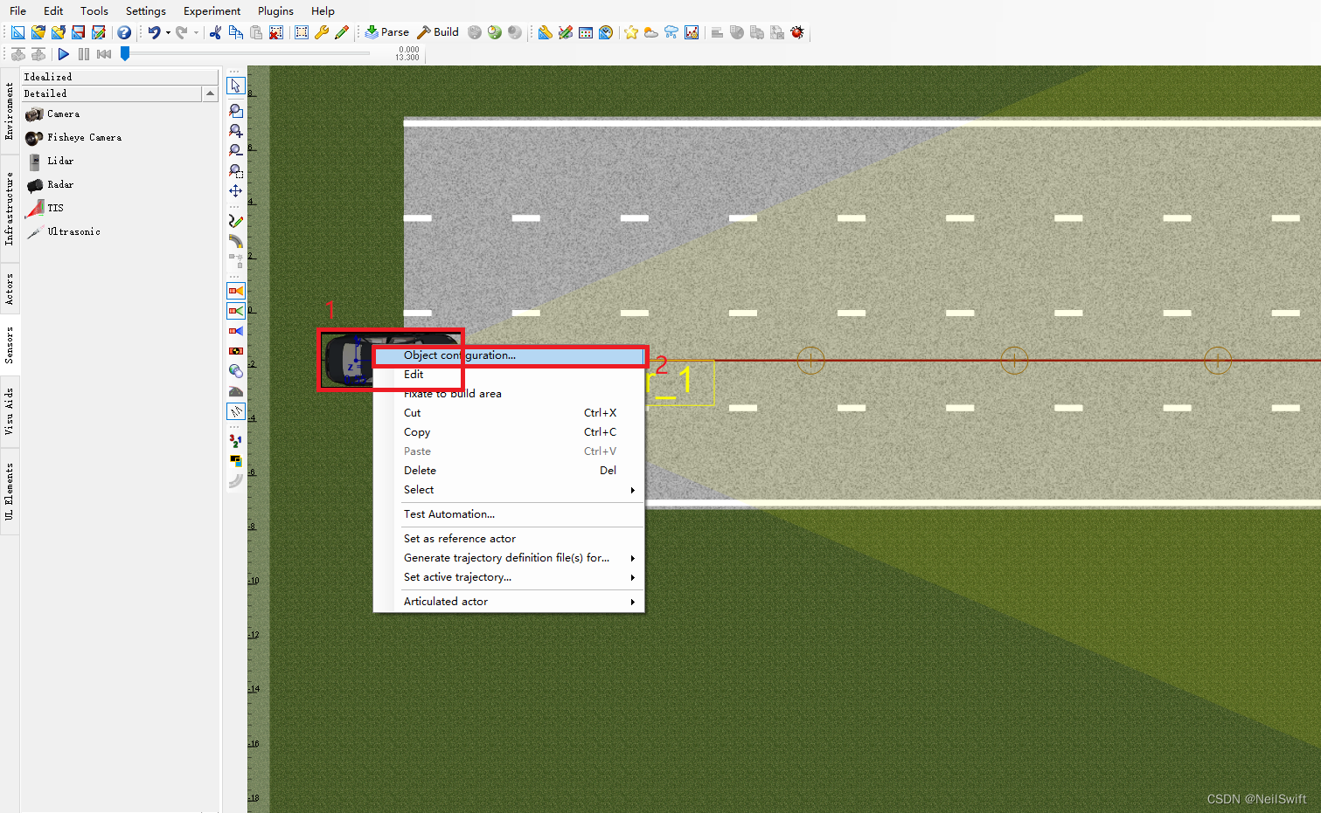Click the Parse button
The width and height of the screenshot is (1321, 813).
(386, 32)
